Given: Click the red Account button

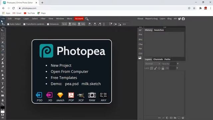Looking at the screenshot, I should pos(79,19).
